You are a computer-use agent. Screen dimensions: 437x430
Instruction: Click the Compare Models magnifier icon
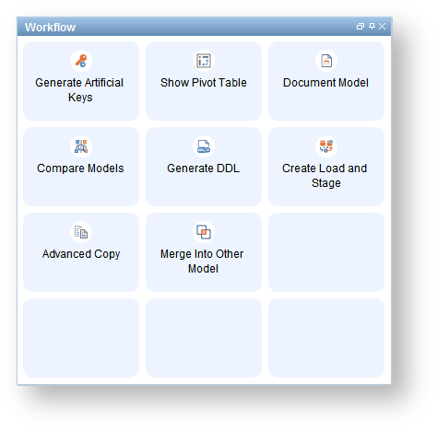click(81, 146)
